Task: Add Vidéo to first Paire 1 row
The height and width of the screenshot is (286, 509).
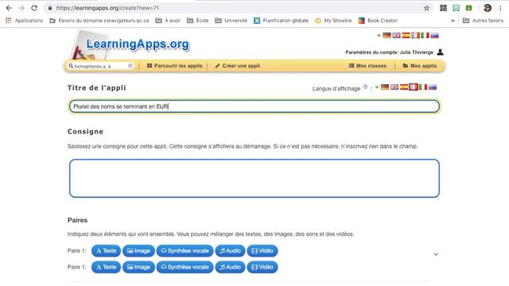Action: pos(262,251)
